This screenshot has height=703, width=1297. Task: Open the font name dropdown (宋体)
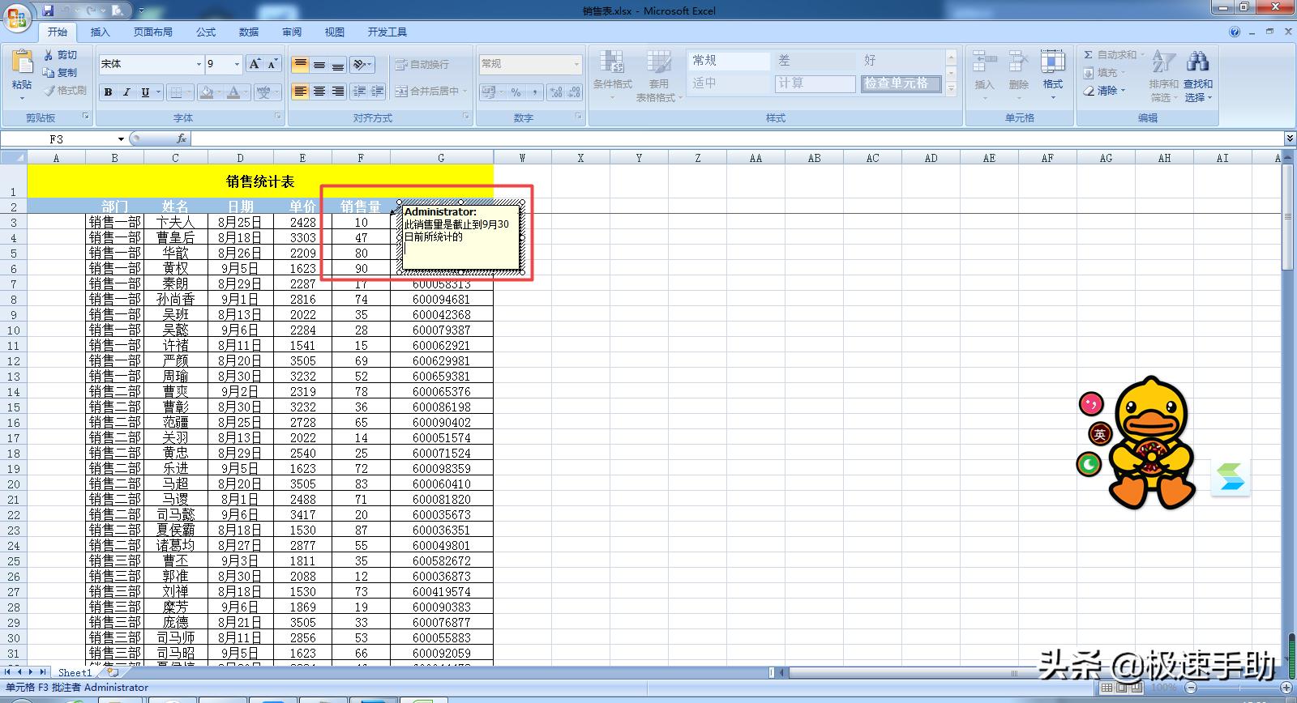coord(199,64)
